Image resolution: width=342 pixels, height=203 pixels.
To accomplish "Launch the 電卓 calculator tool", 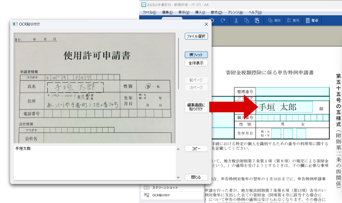I will pos(312,21).
